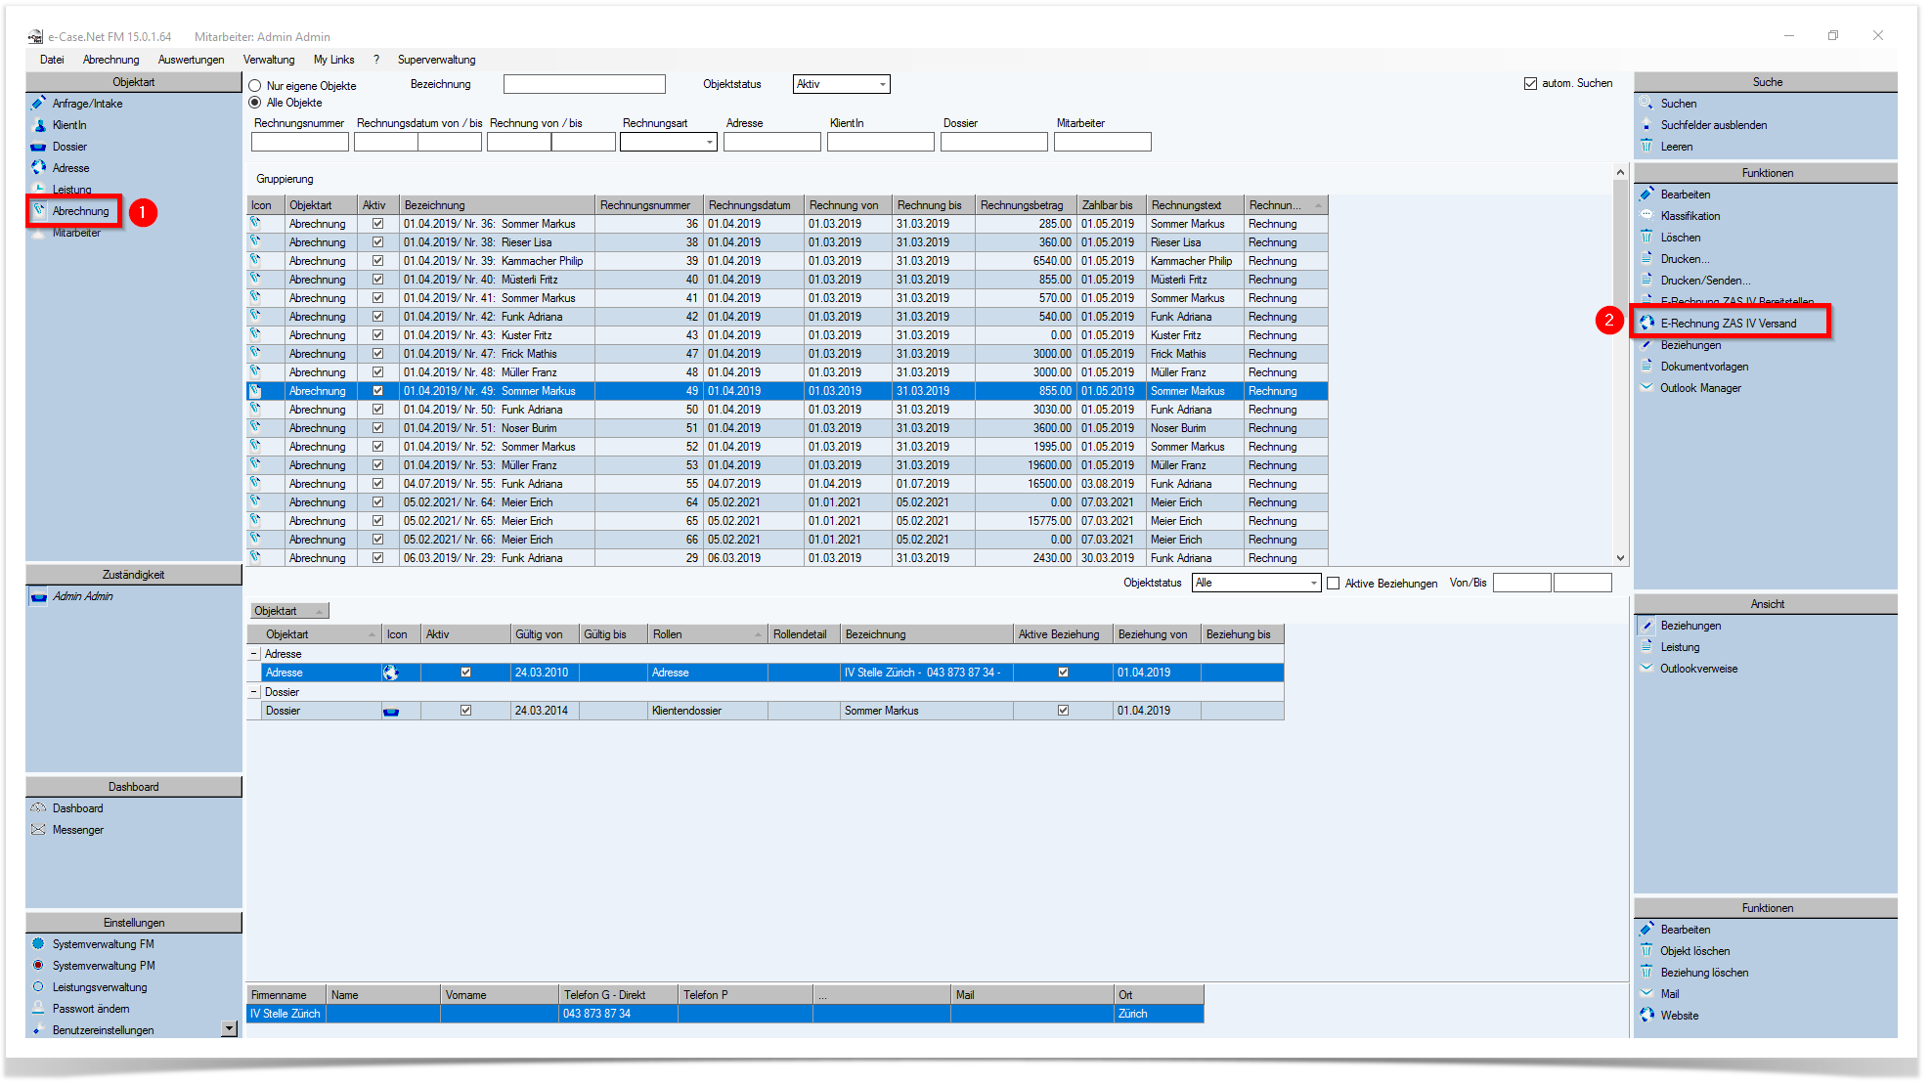Click the Objektart grouping header button
This screenshot has height=1086, width=1931.
(x=289, y=611)
